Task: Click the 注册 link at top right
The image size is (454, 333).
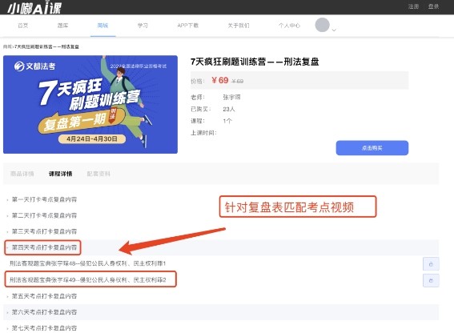Action: [x=413, y=6]
